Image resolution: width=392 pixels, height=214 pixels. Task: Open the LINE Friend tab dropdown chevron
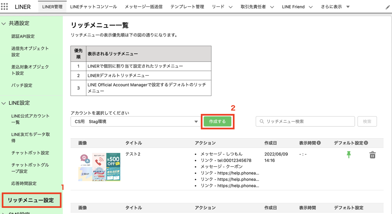(310, 7)
